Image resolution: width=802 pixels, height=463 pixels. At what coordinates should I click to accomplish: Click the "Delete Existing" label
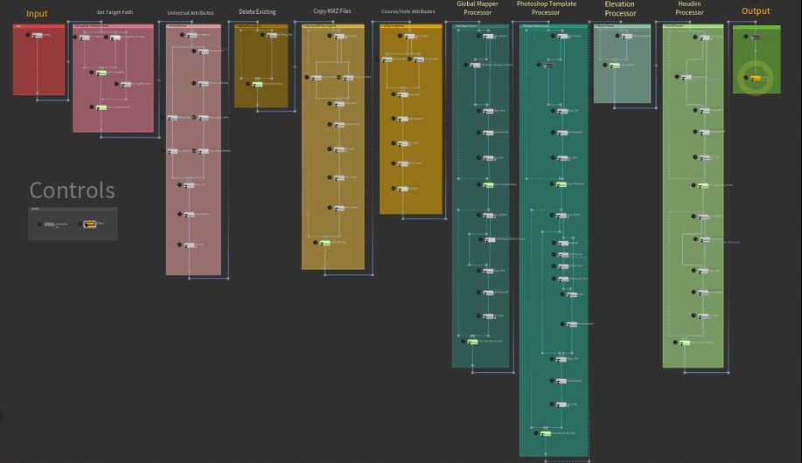[257, 11]
